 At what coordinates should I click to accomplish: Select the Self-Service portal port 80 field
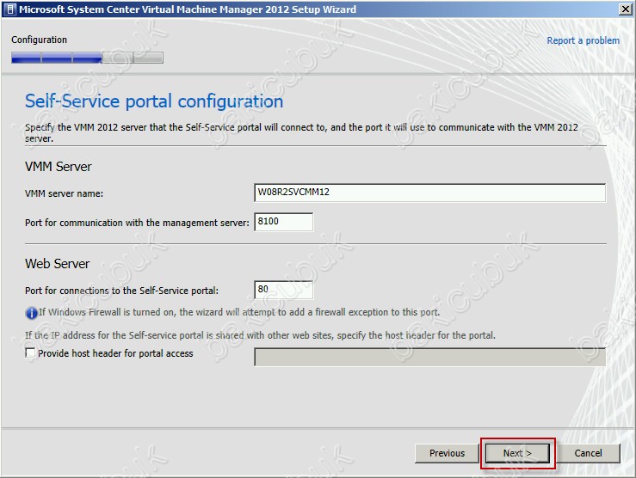pos(283,290)
